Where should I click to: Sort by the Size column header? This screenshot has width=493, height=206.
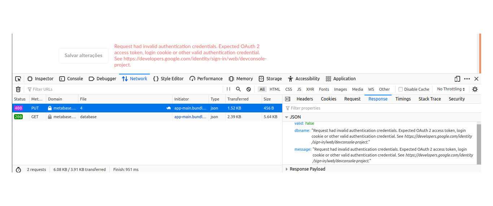pos(272,99)
